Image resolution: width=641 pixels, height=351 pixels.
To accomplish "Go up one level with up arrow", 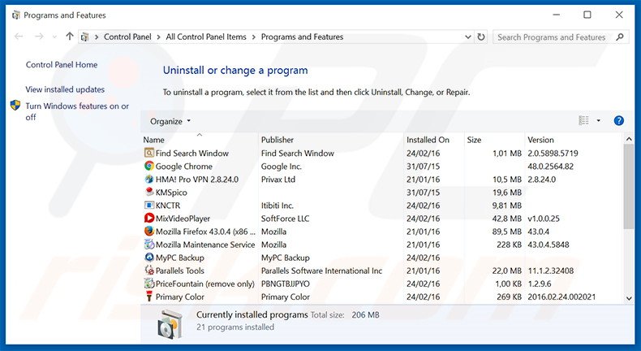I will point(70,37).
